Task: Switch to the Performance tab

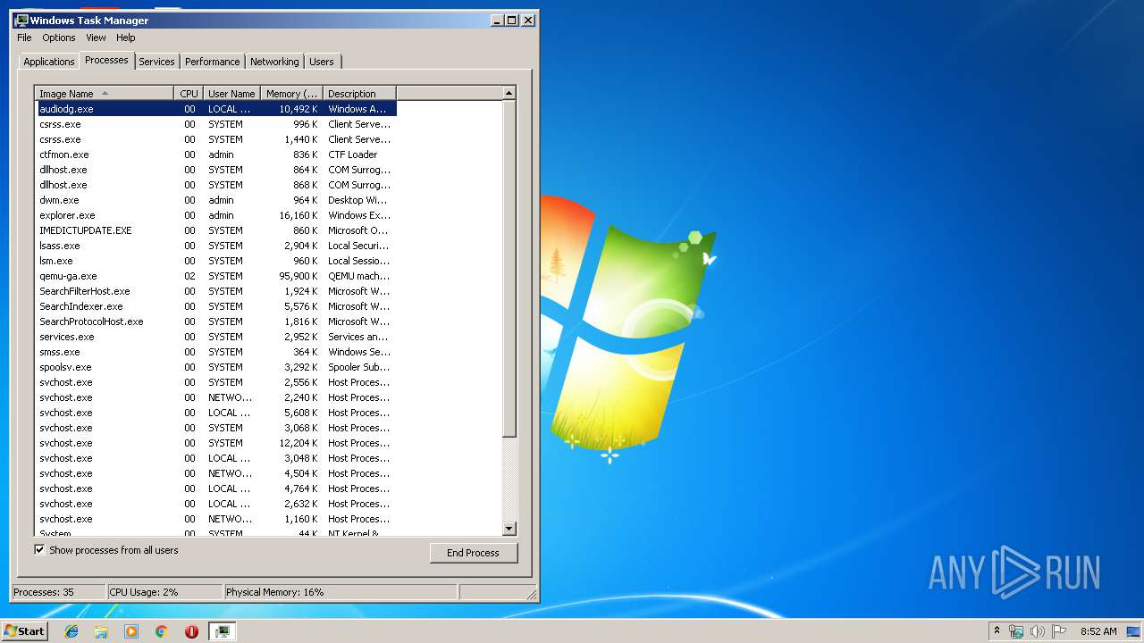Action: click(213, 62)
